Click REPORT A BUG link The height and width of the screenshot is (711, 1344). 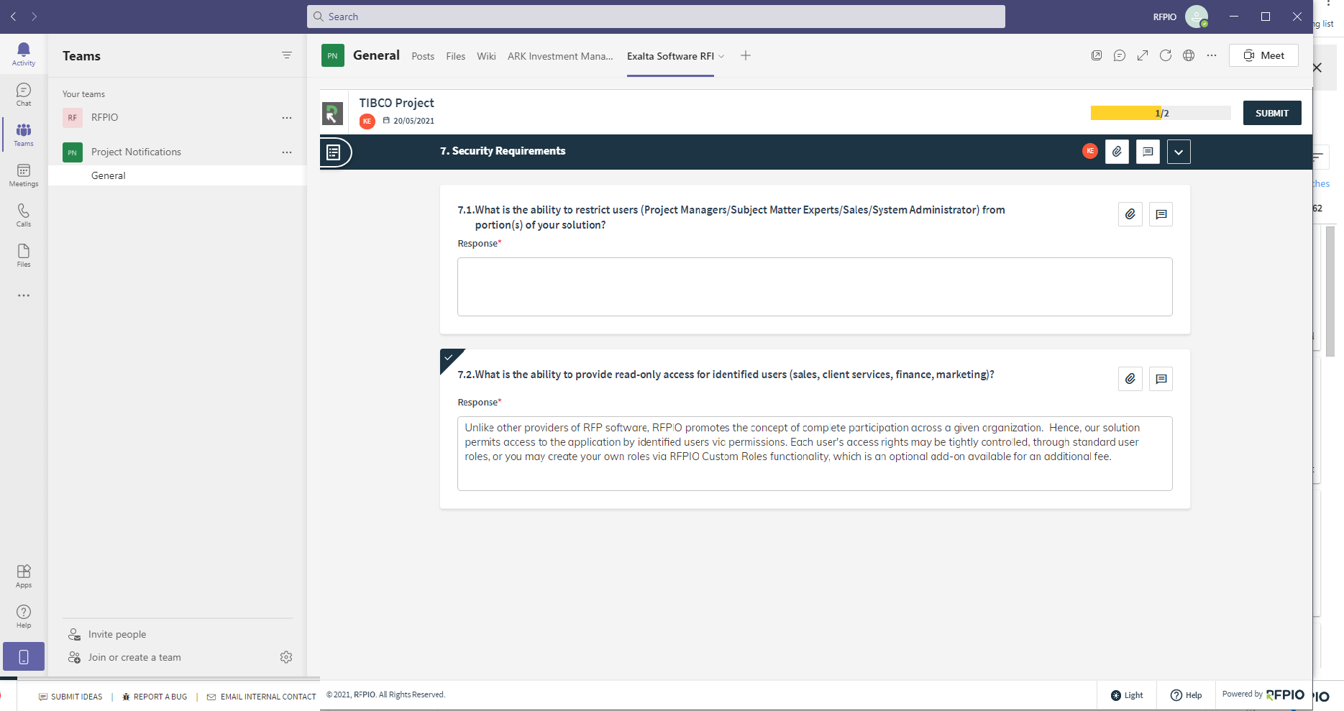tap(155, 697)
